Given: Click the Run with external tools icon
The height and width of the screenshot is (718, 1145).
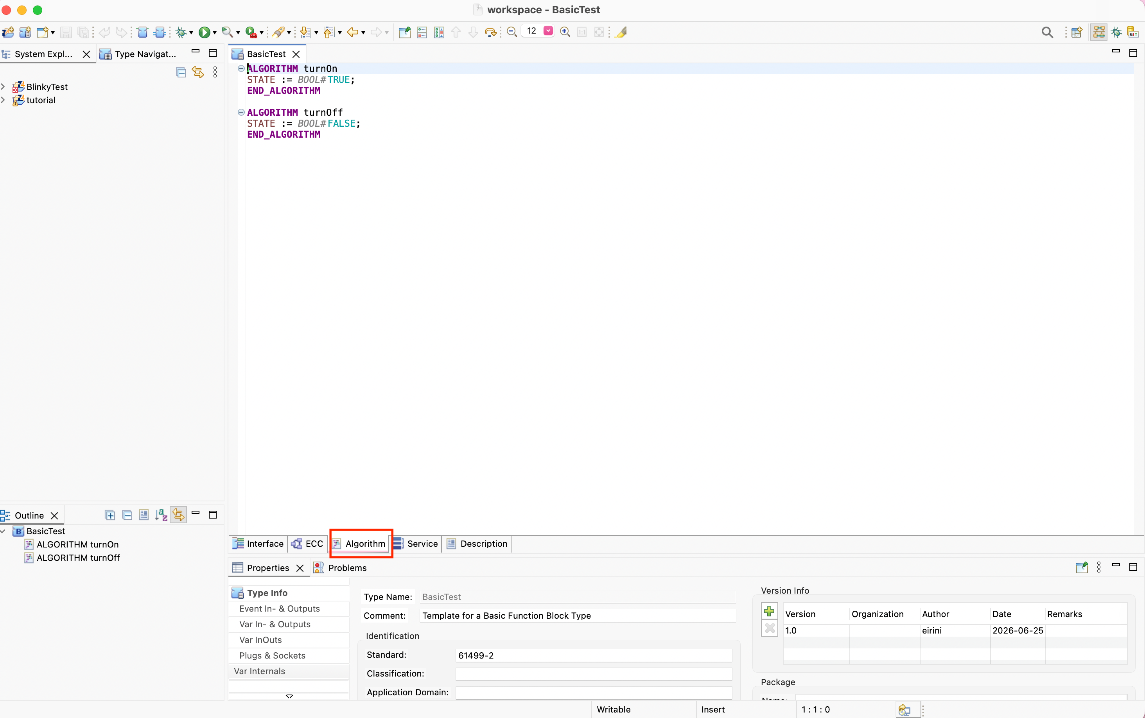Looking at the screenshot, I should click(251, 32).
